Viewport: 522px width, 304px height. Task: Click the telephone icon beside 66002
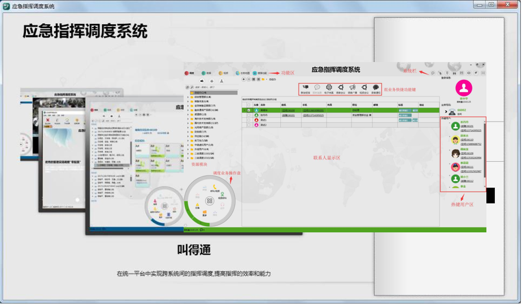[x=452, y=112]
